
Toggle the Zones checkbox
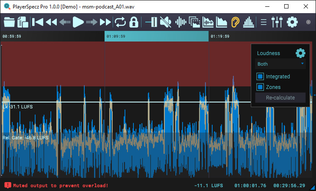coord(261,87)
